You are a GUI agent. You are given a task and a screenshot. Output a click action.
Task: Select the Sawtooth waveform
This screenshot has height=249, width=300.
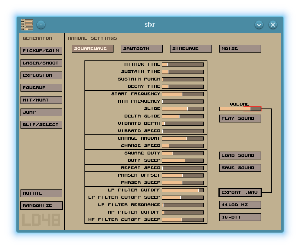142,48
